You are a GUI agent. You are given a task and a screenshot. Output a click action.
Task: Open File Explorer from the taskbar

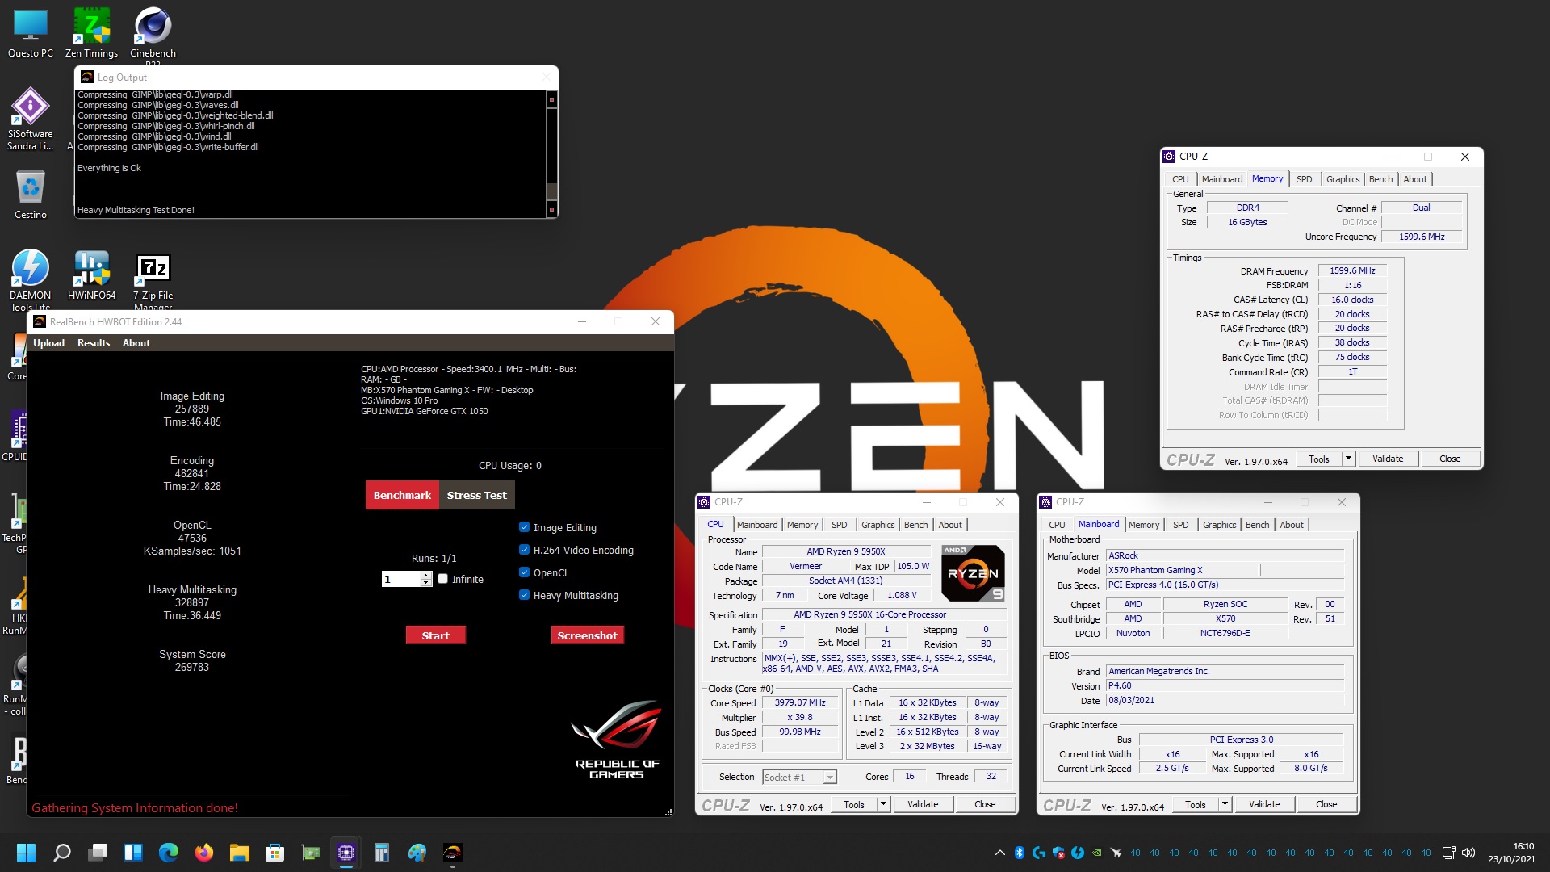(x=240, y=853)
